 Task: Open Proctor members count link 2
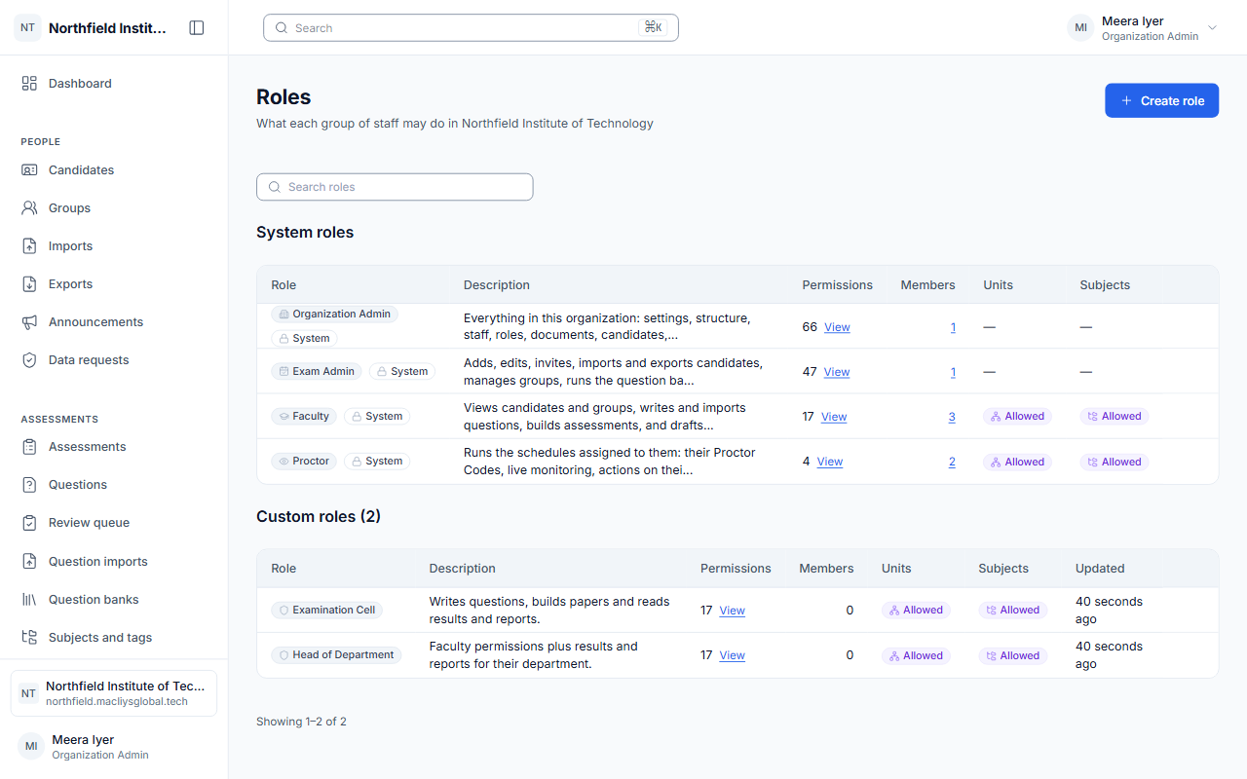click(x=952, y=462)
